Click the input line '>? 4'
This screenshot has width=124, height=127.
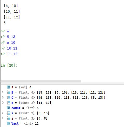click(5, 31)
